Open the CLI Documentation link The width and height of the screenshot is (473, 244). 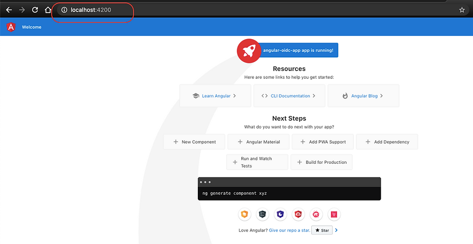point(290,96)
